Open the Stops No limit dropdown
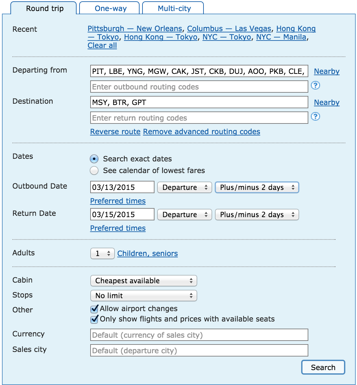The width and height of the screenshot is (357, 385). pos(143,296)
